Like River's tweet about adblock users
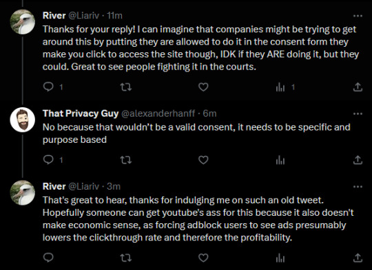 pos(203,258)
